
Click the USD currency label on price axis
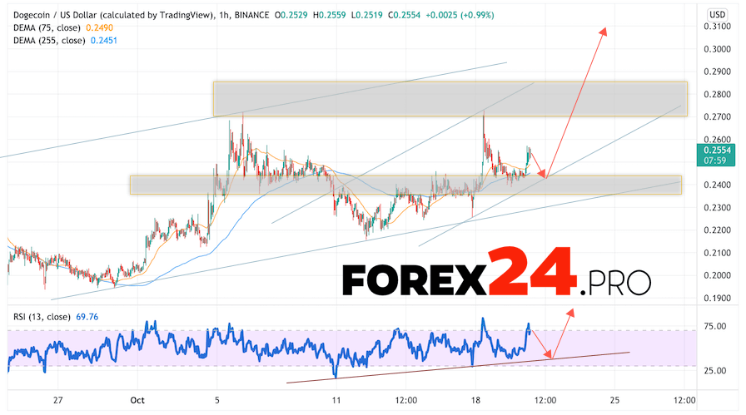click(x=716, y=15)
